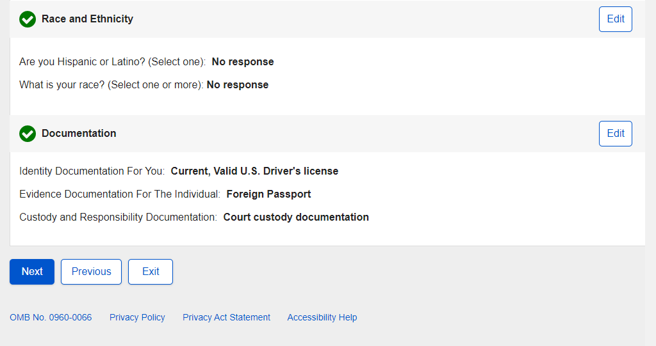The height and width of the screenshot is (346, 656).
Task: Select the Documentation section heading
Action: pos(79,134)
